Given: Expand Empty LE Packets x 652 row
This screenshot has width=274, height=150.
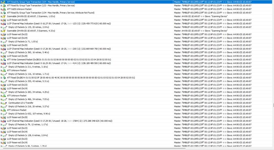Looking at the screenshot, I should 1,114.
